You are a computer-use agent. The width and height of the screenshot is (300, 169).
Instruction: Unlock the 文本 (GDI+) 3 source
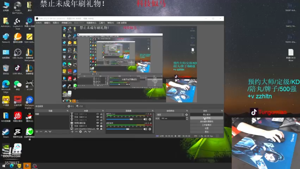(101, 126)
